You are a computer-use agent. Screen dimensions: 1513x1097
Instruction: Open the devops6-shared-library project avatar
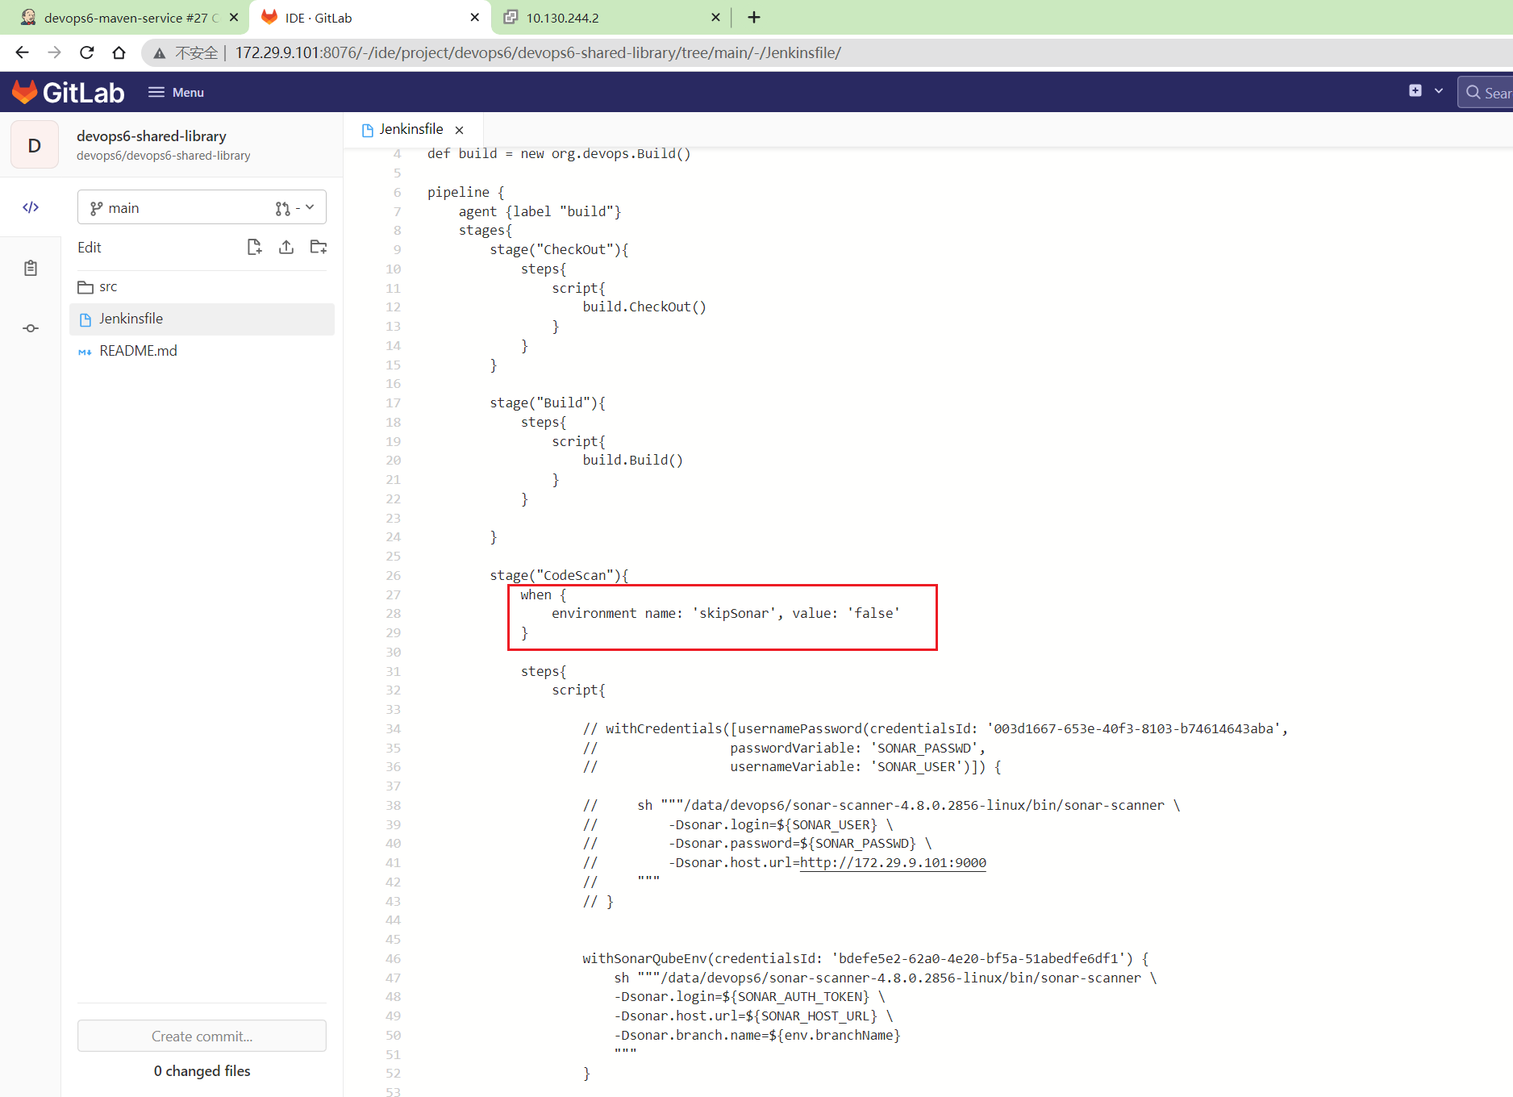click(35, 145)
